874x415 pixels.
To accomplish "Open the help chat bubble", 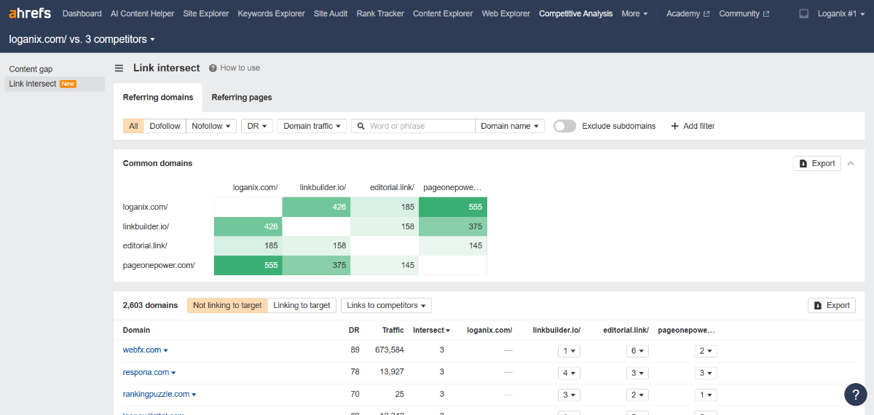I will [856, 394].
